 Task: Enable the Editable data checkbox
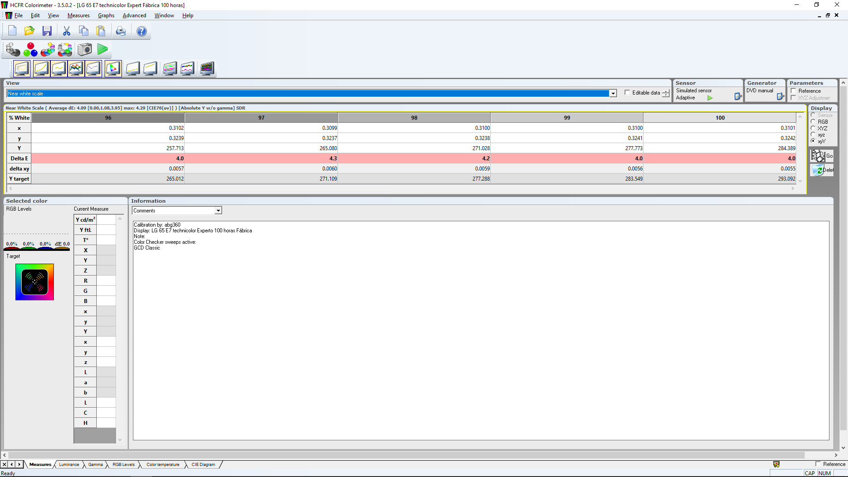pos(627,93)
